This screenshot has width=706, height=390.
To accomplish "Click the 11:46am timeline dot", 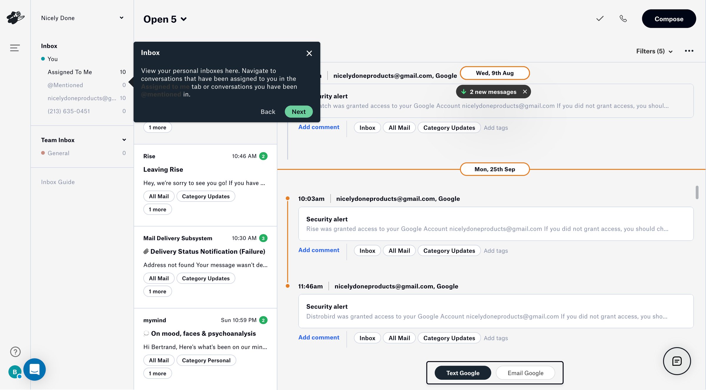I will 287,286.
